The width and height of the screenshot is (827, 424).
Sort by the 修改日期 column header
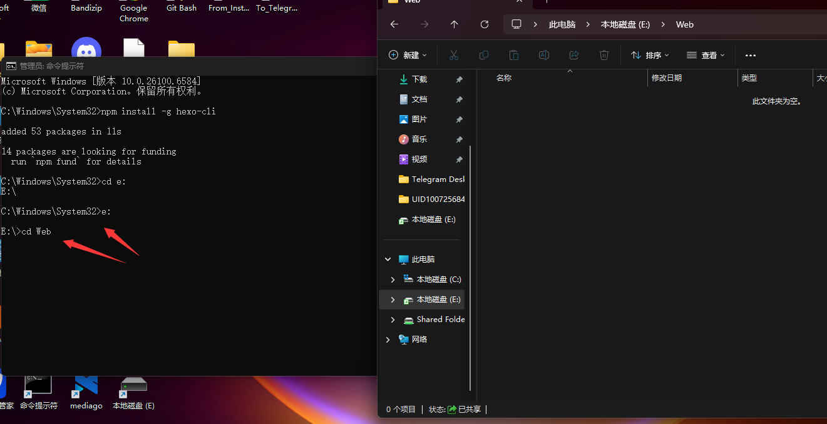(667, 78)
